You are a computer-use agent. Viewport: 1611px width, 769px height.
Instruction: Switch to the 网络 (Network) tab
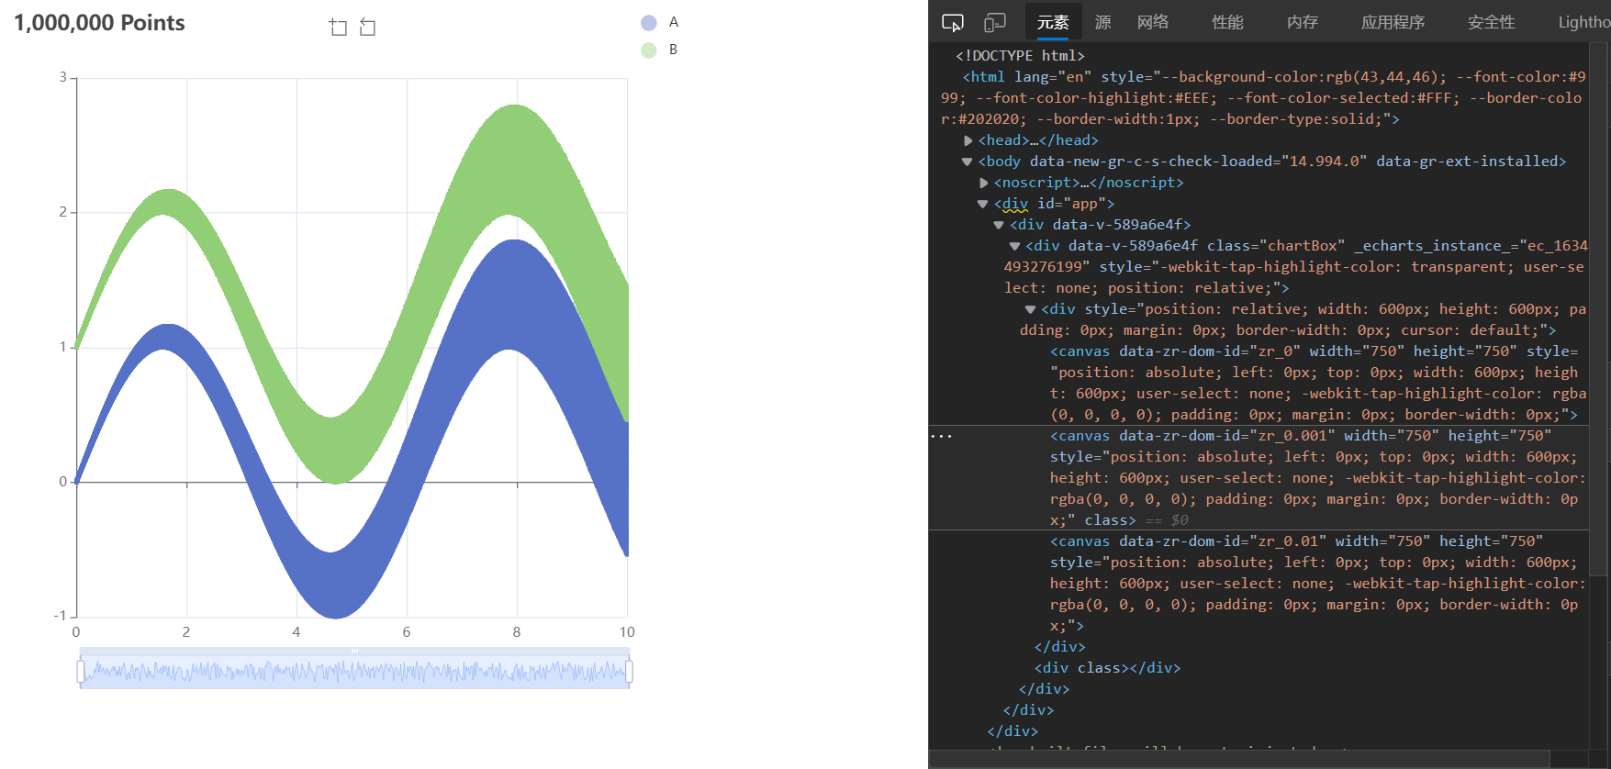tap(1153, 22)
